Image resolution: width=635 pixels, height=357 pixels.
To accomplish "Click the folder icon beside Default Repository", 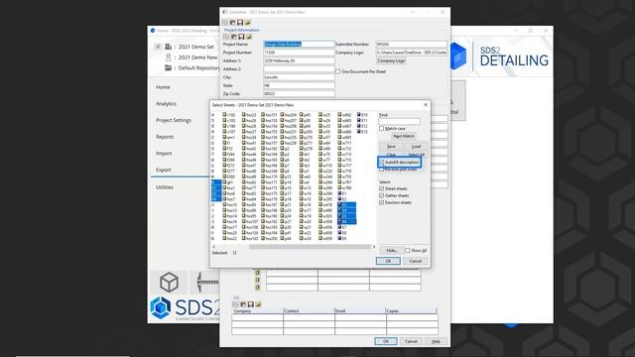I will pyautogui.click(x=169, y=68).
